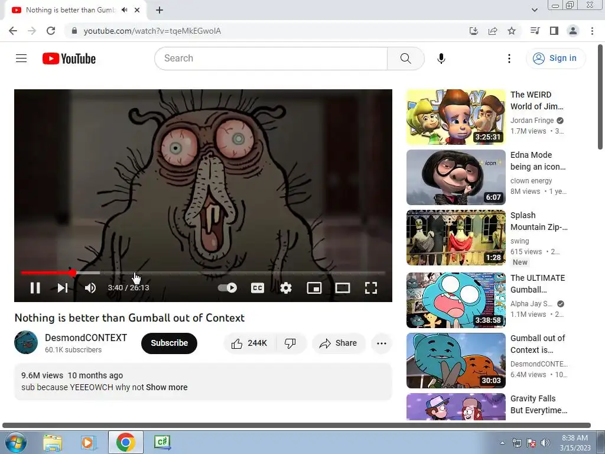Open File Explorer from the taskbar
The width and height of the screenshot is (605, 454).
tap(53, 442)
